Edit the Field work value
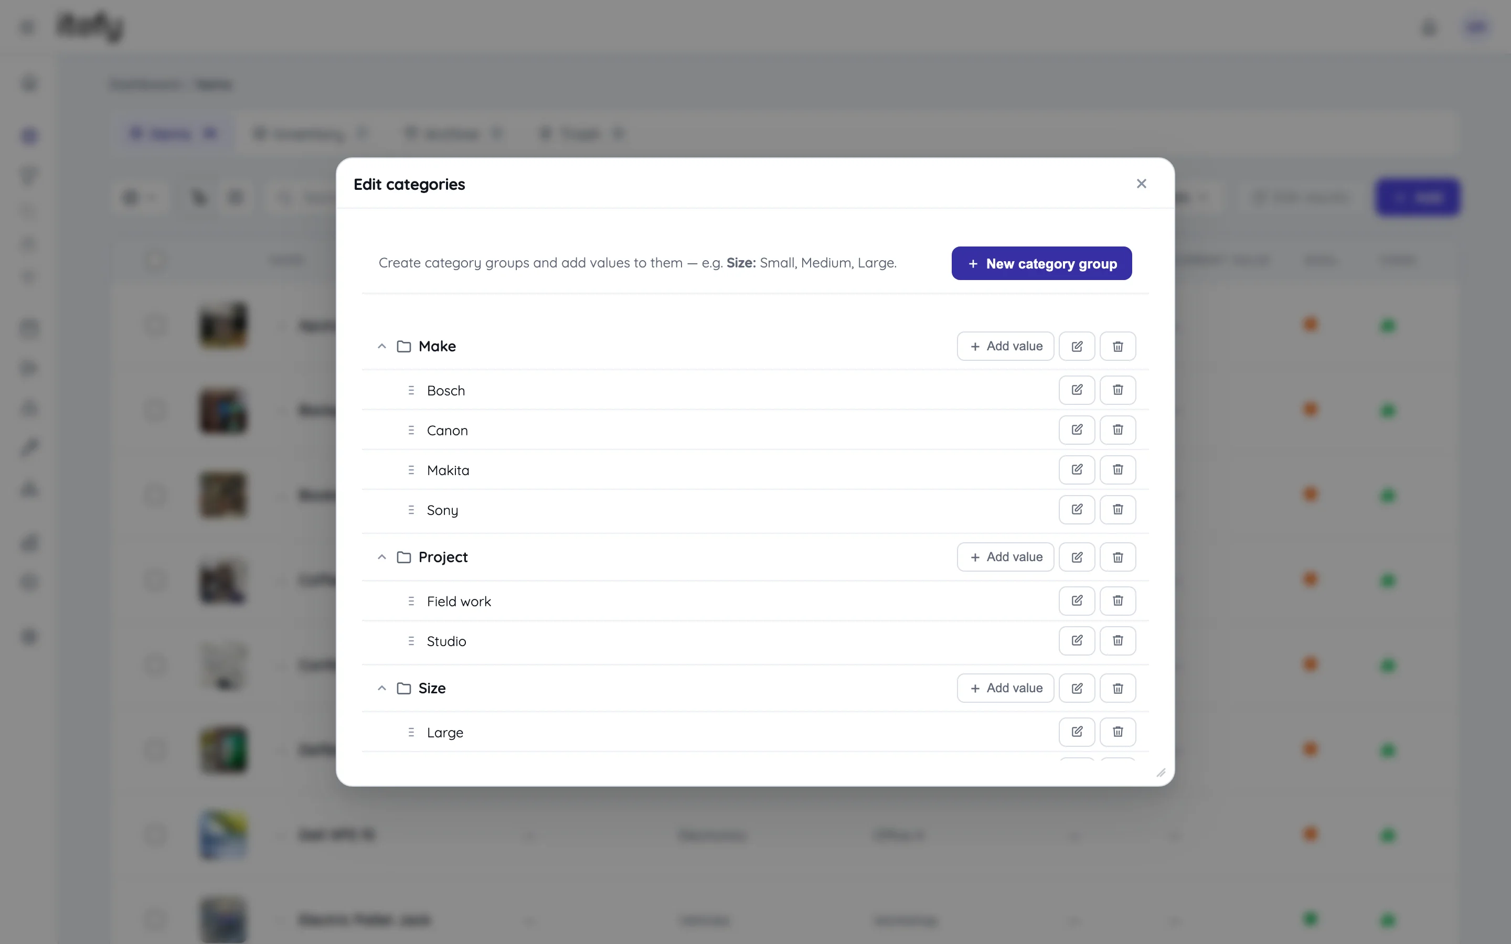Image resolution: width=1511 pixels, height=944 pixels. [1077, 601]
